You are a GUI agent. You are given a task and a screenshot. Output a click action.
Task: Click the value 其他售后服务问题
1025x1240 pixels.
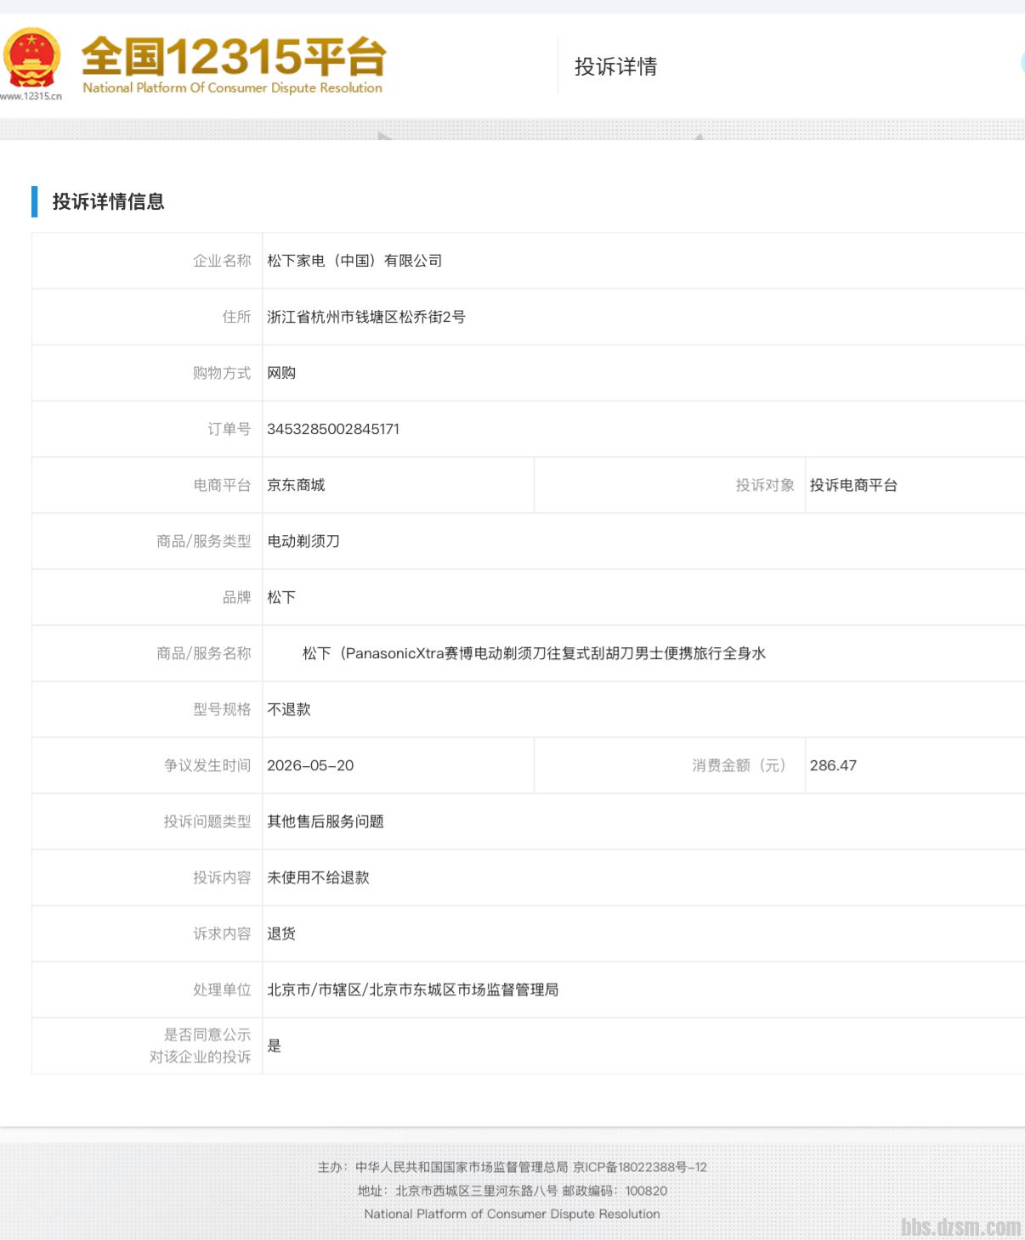326,821
